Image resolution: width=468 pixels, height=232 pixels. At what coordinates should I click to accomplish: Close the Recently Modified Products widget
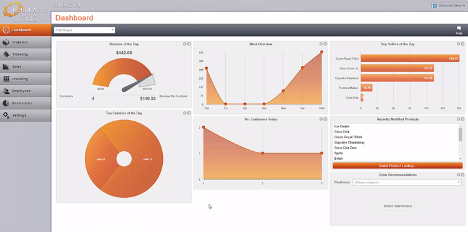point(462,119)
